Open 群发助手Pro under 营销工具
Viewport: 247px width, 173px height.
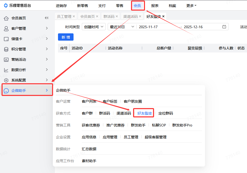pyautogui.click(x=182, y=125)
